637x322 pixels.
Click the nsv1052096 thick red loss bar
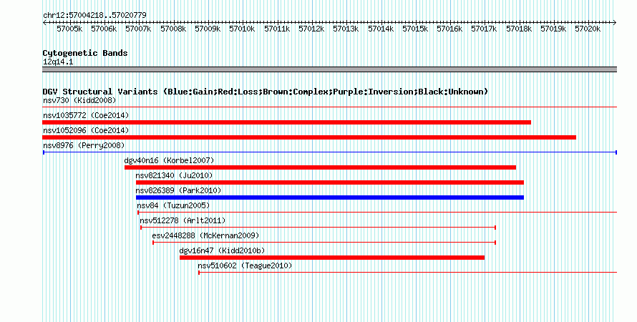point(309,137)
